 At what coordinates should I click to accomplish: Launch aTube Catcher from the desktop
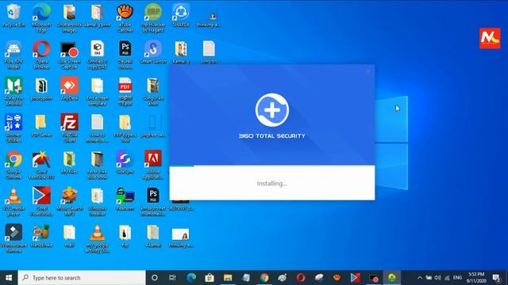point(125,17)
